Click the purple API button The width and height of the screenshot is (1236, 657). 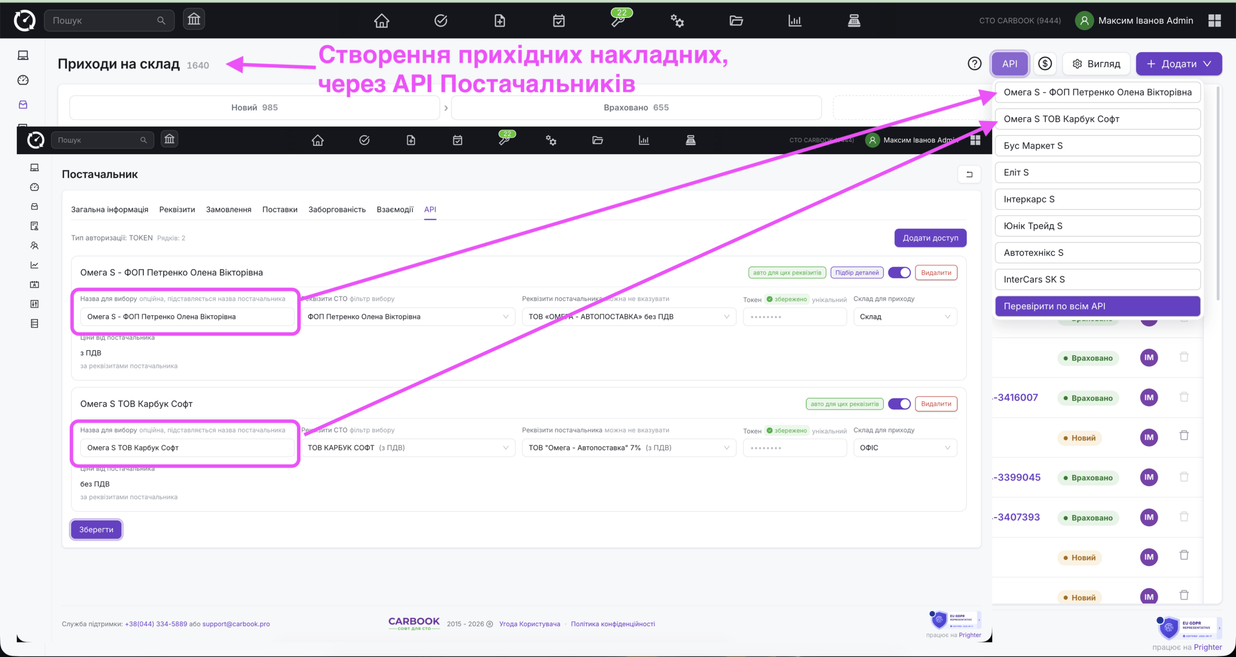tap(1010, 64)
